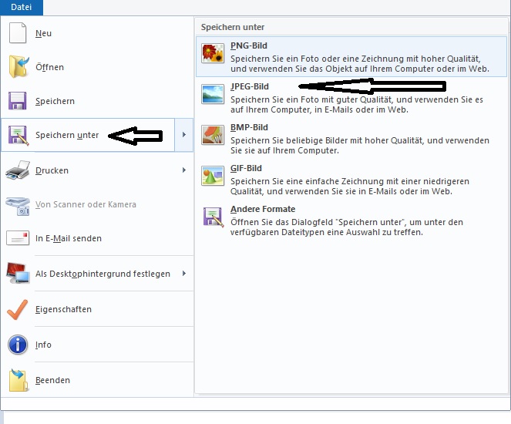Click the In E-Mail senden envelope icon
Viewport: 511px width, 424px height.
pyautogui.click(x=18, y=239)
